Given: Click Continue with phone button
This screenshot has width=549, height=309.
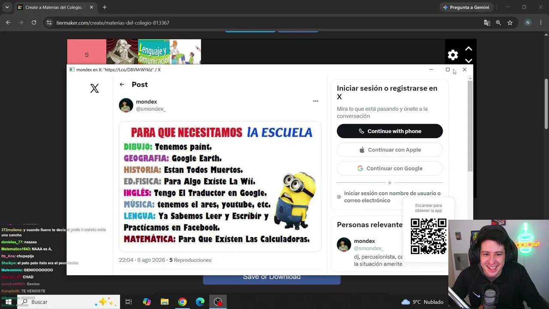Looking at the screenshot, I should 389,131.
